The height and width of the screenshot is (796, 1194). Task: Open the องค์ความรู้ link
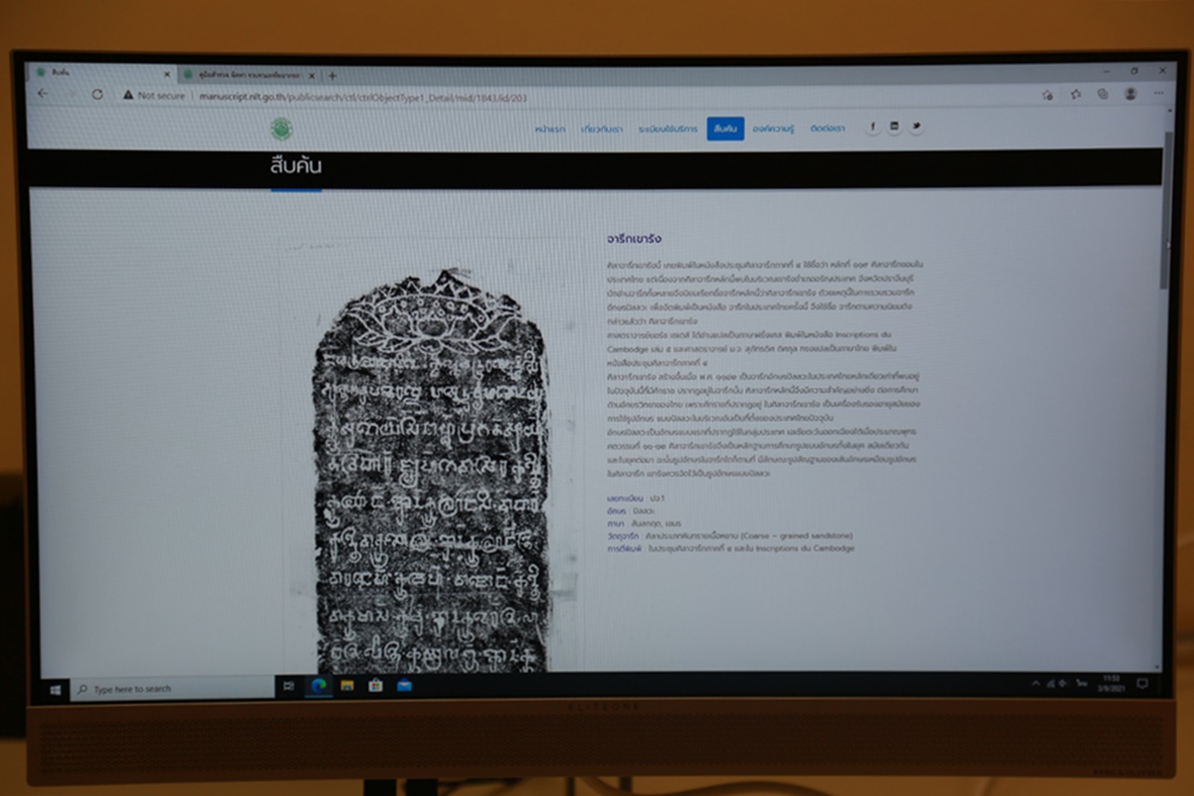point(777,128)
